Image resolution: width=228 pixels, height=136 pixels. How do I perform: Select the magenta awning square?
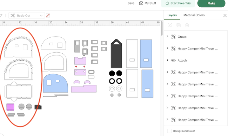pyautogui.click(x=10, y=107)
